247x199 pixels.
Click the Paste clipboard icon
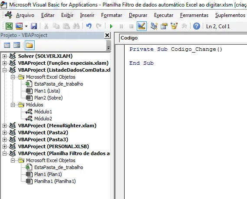click(x=66, y=26)
